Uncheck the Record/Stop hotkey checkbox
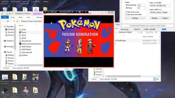 click(127, 5)
